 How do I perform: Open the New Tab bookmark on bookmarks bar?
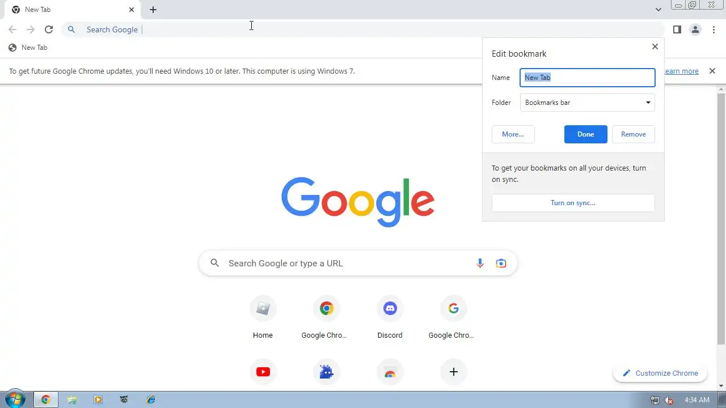pyautogui.click(x=28, y=48)
